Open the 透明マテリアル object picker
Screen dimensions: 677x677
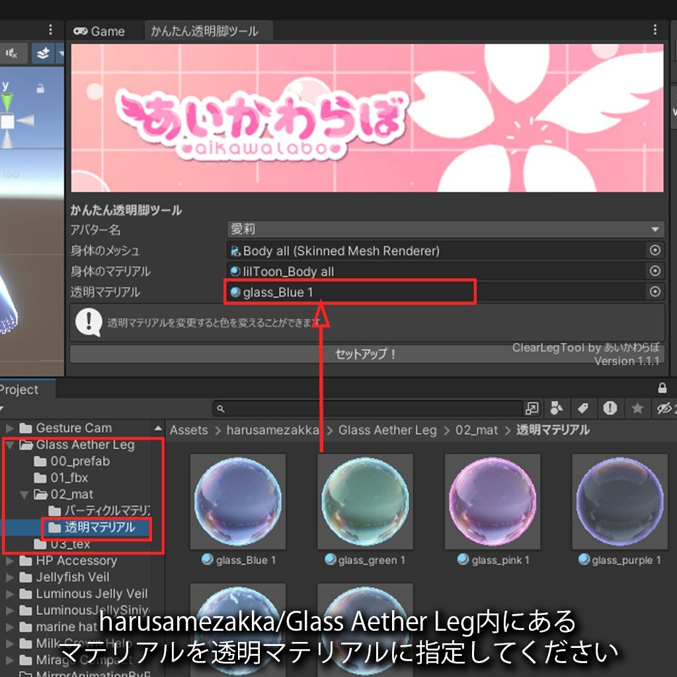(x=655, y=292)
